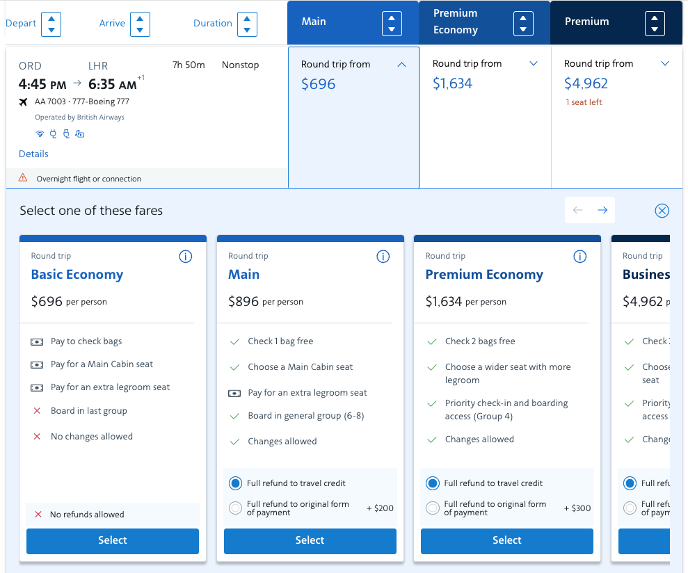
Task: Sort by Depart time
Action: click(51, 24)
